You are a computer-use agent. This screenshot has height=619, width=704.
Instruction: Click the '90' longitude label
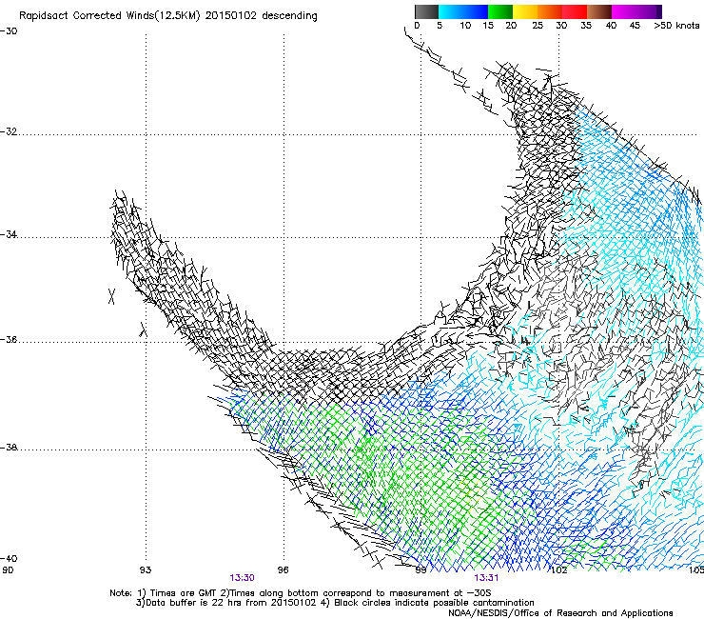(8, 570)
